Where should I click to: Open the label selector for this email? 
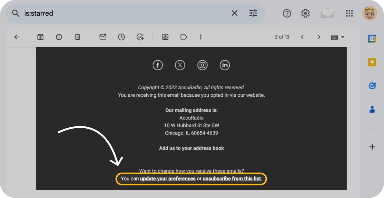click(184, 37)
